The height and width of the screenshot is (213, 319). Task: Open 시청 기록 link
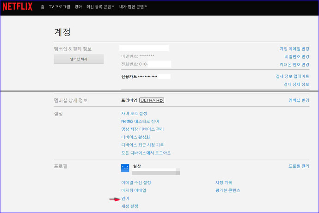224,183
